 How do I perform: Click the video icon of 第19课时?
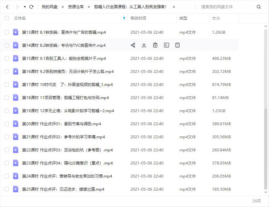16,111
